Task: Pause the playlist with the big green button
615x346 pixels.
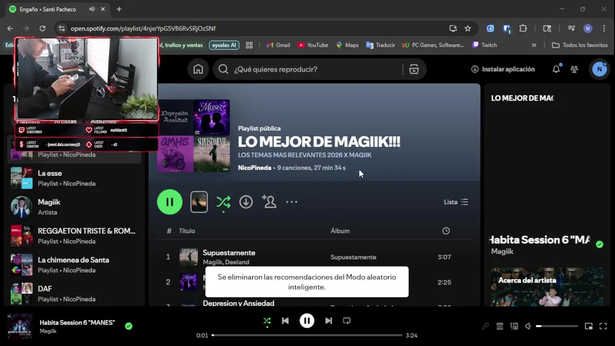Action: [x=170, y=202]
